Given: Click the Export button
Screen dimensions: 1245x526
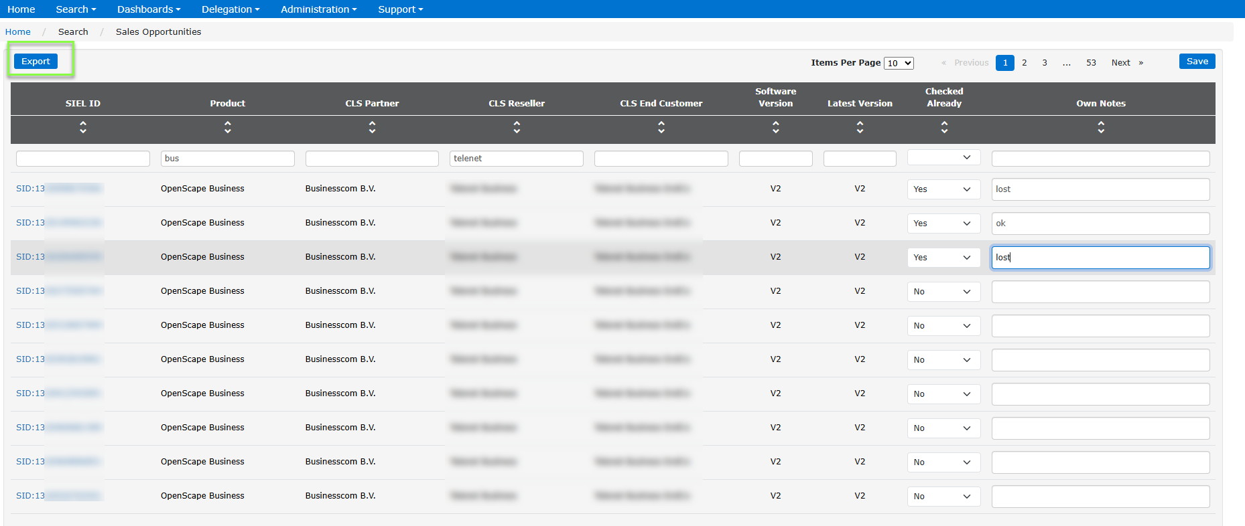Looking at the screenshot, I should 36,61.
